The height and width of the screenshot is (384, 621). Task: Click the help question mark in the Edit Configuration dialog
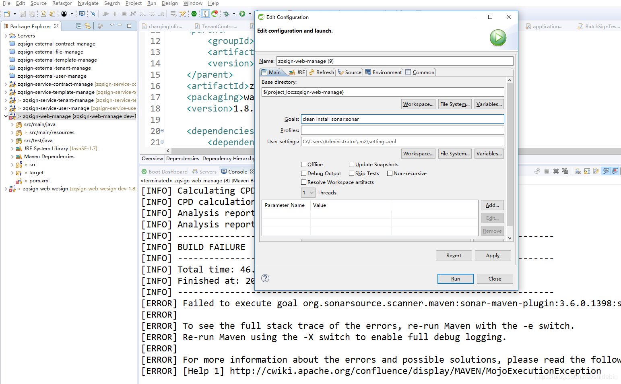[265, 278]
